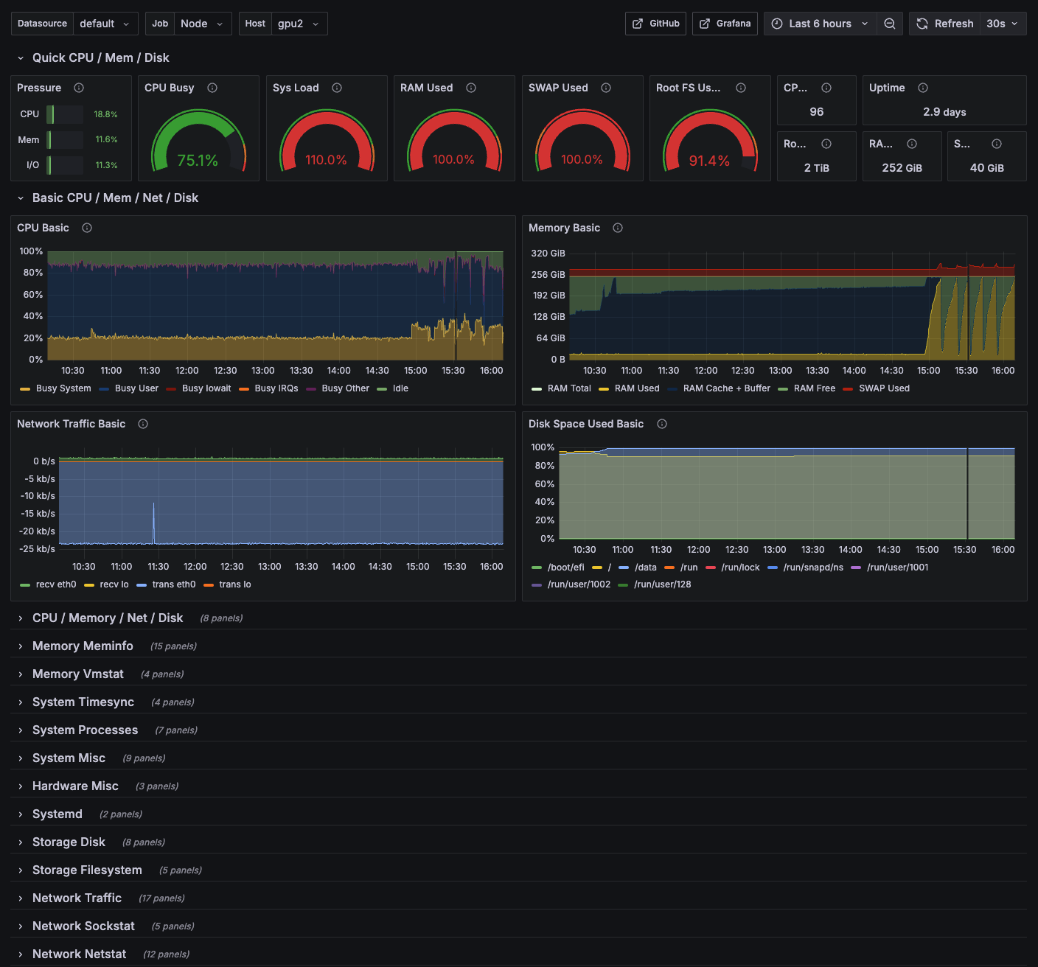Open the 30s refresh interval dropdown
The image size is (1038, 967).
point(1003,24)
